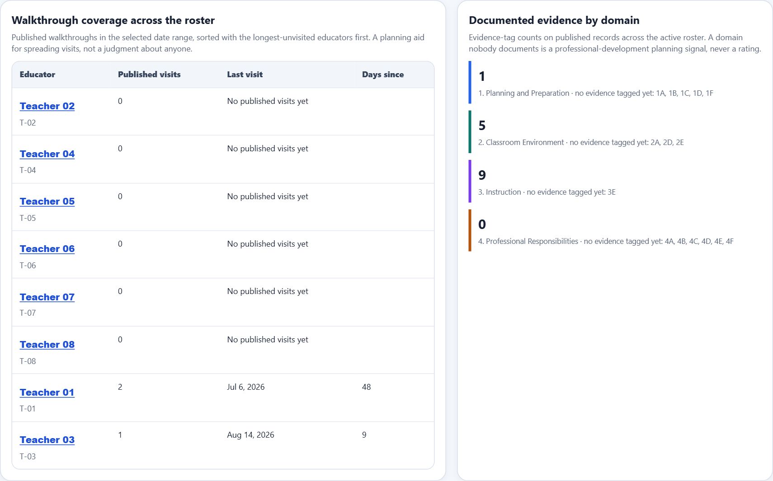Click the T-04 educator ID

click(x=28, y=170)
